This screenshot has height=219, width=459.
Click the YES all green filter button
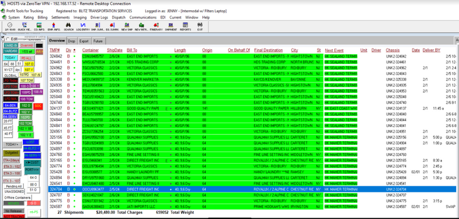(x=27, y=51)
